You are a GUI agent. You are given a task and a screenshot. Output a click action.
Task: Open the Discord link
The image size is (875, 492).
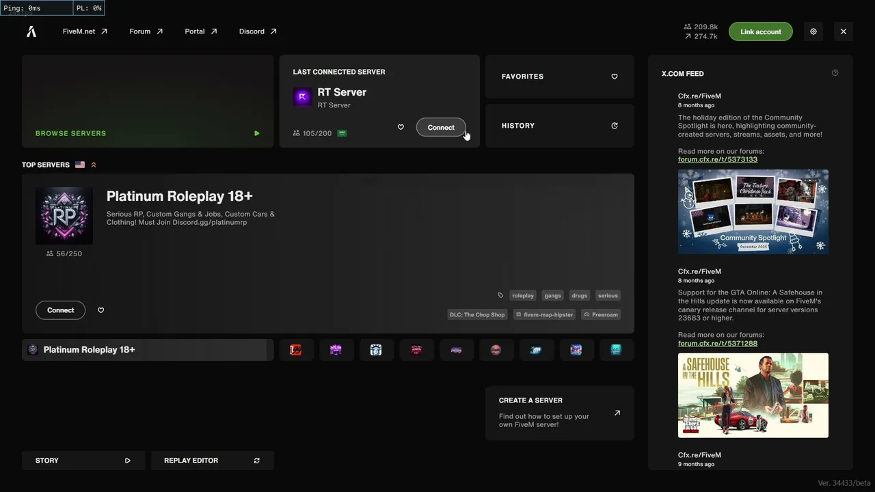(x=258, y=31)
